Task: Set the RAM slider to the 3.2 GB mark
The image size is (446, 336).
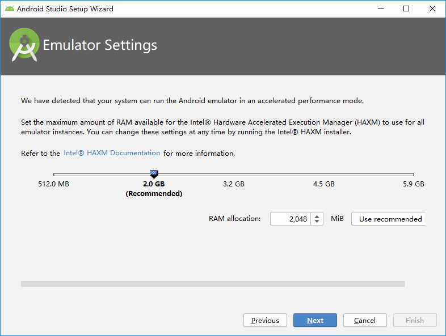Action: (x=234, y=175)
